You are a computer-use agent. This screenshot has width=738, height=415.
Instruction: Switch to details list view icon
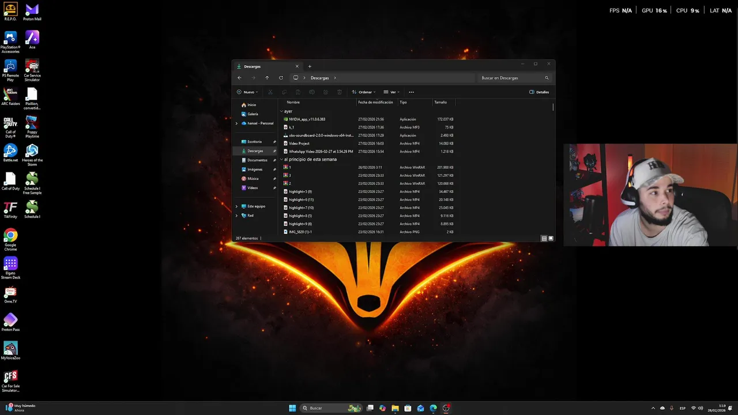pos(544,238)
